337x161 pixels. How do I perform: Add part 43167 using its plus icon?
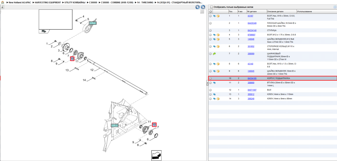tap(210, 16)
